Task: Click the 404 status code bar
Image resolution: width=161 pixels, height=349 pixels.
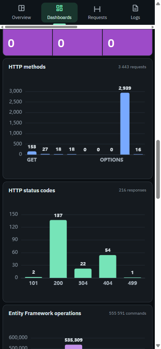Action: (108, 266)
